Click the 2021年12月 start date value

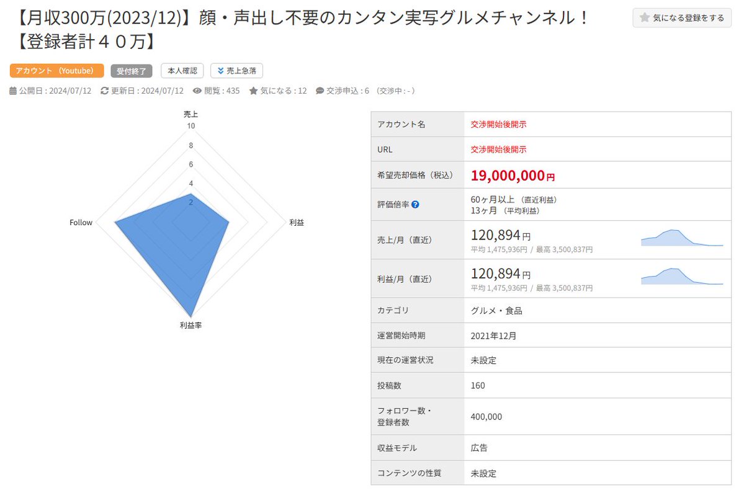coord(493,336)
